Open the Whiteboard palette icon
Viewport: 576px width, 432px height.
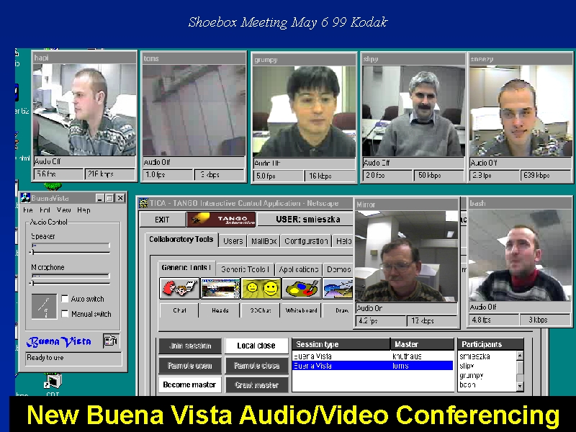302,289
